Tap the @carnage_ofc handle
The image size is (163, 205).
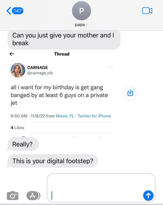click(40, 73)
